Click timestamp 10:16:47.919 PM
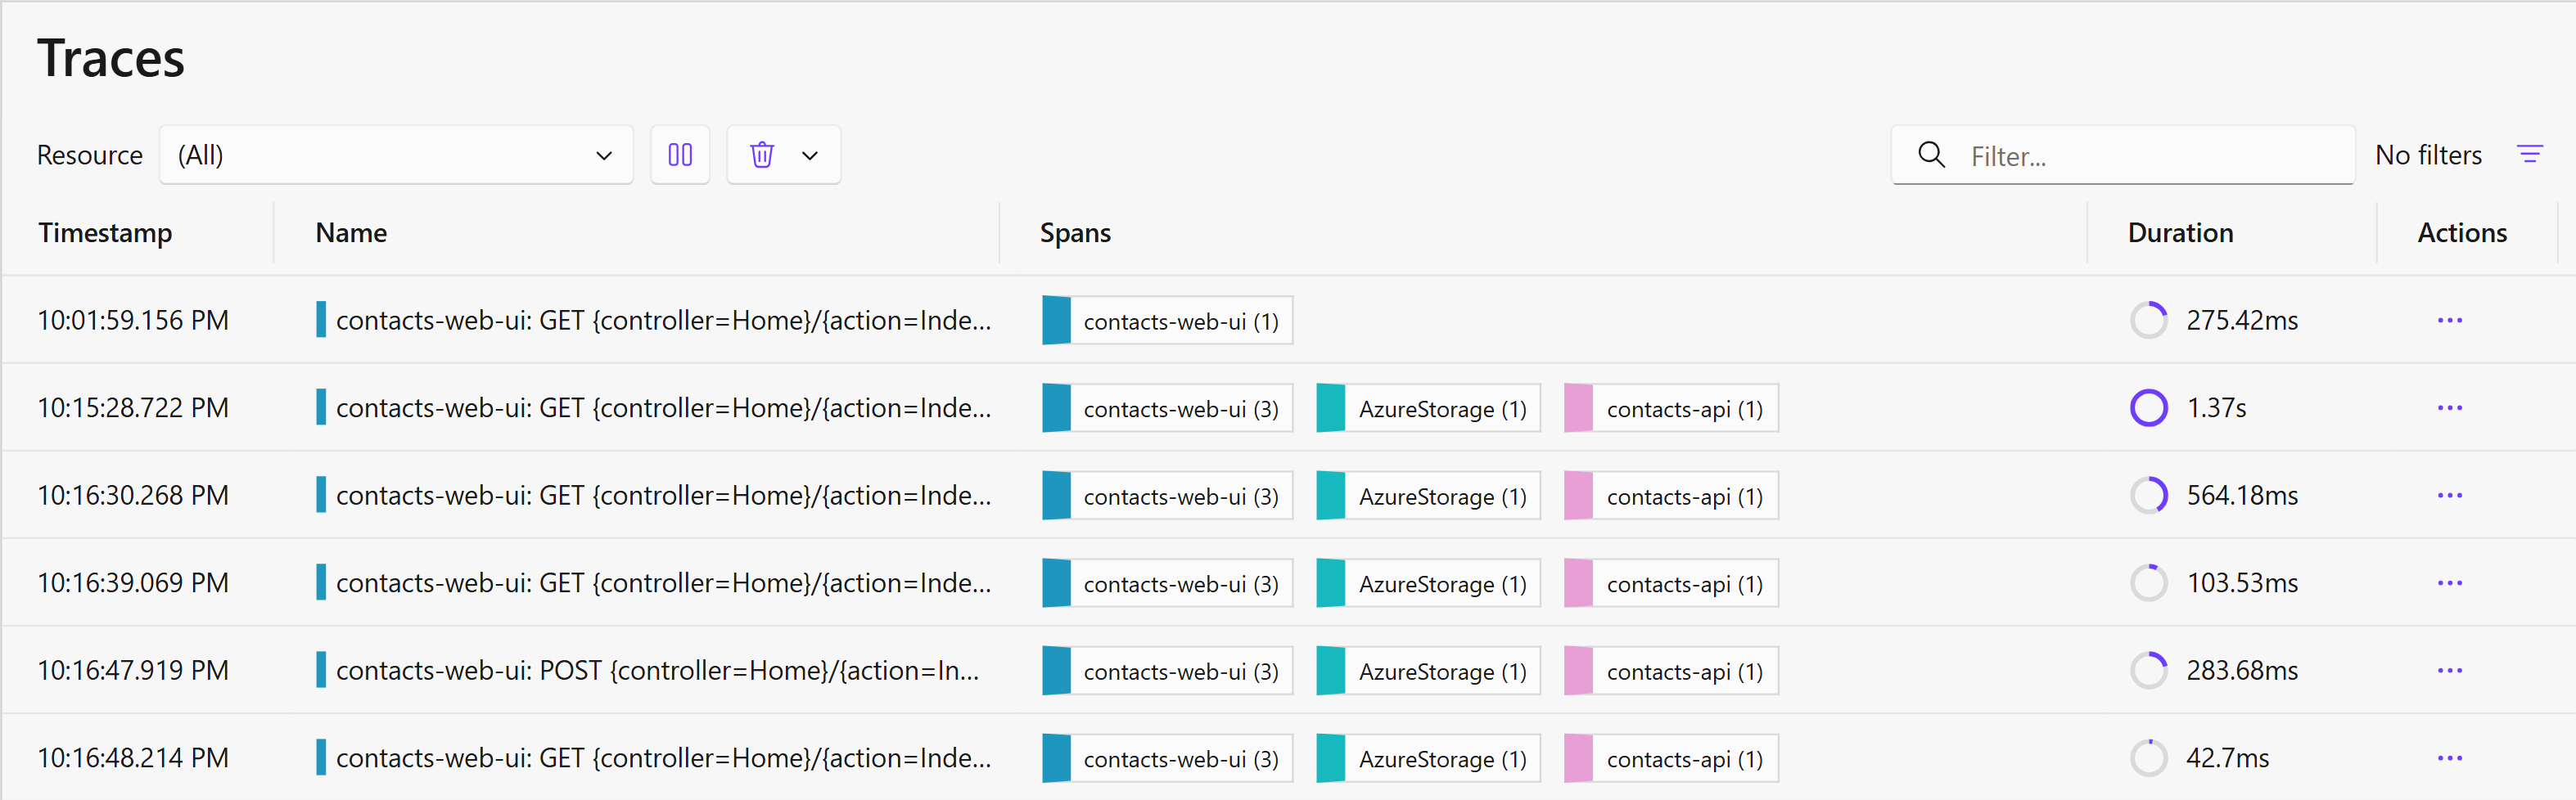Image resolution: width=2576 pixels, height=800 pixels. tap(133, 670)
